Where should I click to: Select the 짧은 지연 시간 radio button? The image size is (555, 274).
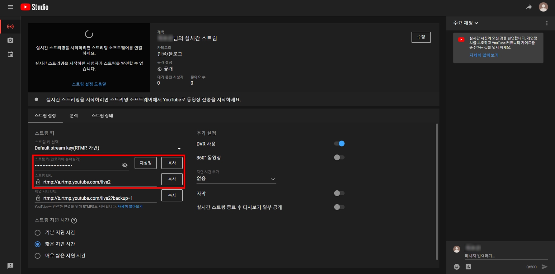pos(38,244)
